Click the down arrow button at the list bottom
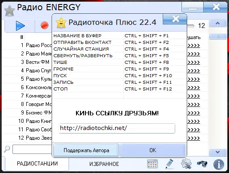 click(217, 152)
